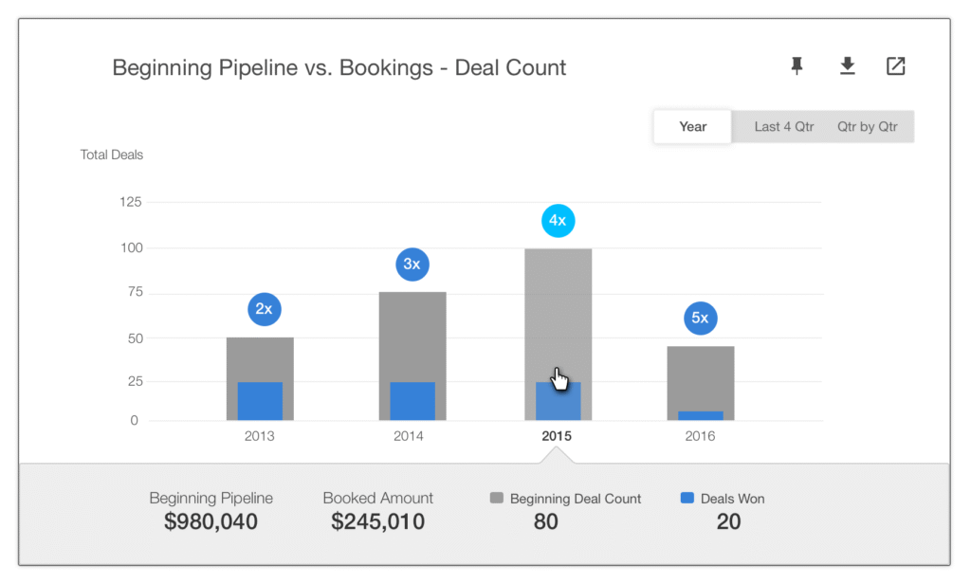This screenshot has height=584, width=971.
Task: Click the 3x ratio badge above 2014
Action: coord(412,265)
